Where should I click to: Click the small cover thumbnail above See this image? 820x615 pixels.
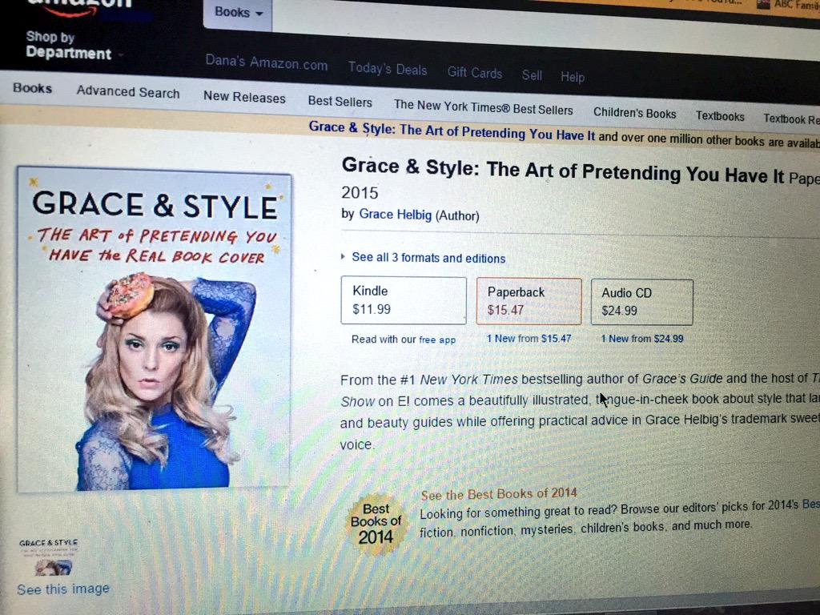(49, 557)
